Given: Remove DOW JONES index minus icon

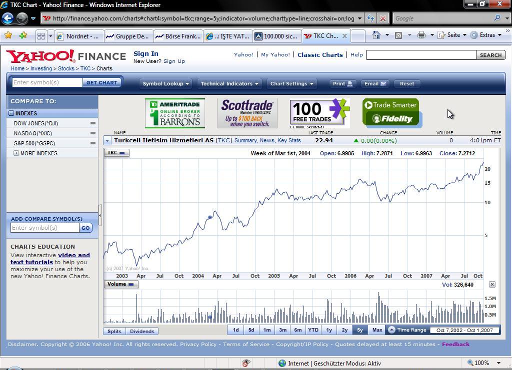Looking at the screenshot, I should pyautogui.click(x=93, y=123).
